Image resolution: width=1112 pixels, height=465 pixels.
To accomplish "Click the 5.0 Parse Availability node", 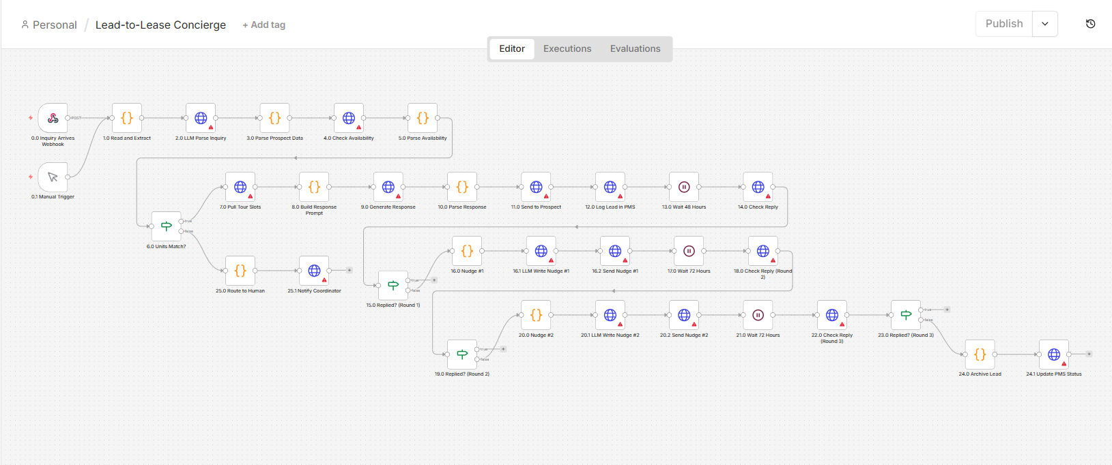I will (x=423, y=118).
